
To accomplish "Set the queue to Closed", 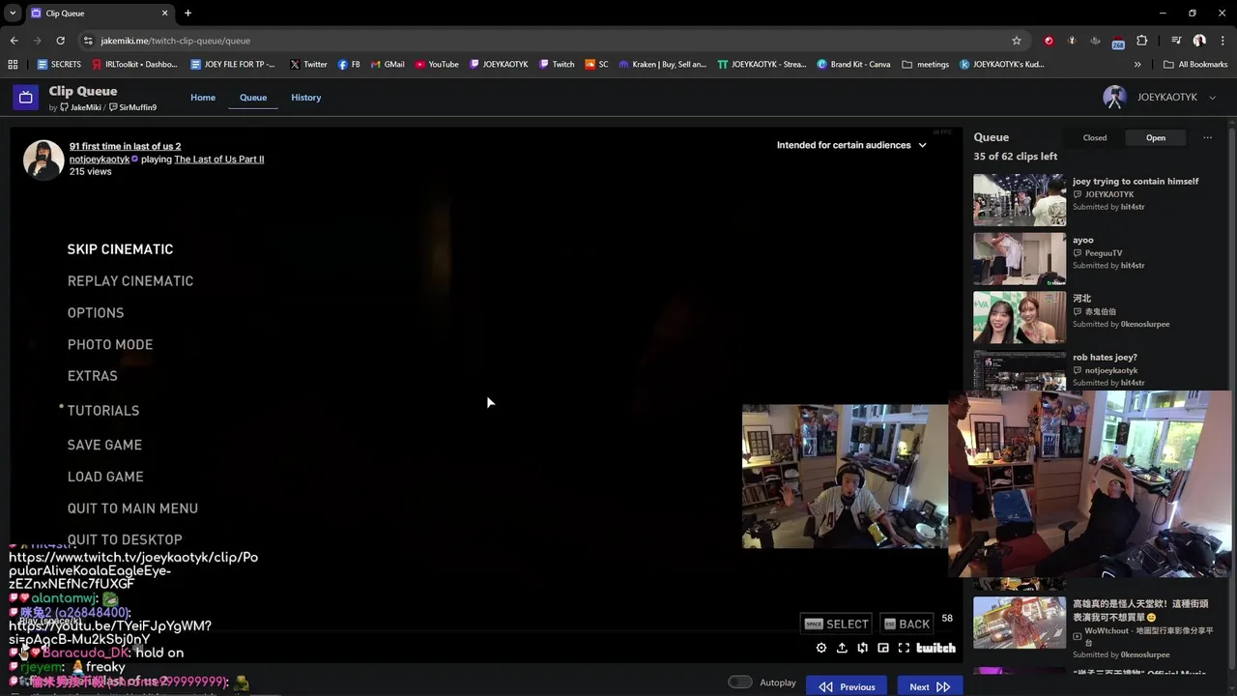I will 1095,137.
